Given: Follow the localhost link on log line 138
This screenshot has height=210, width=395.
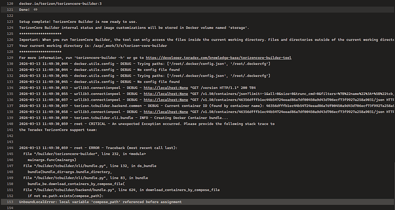Looking at the screenshot, I should pyautogui.click(x=166, y=112).
